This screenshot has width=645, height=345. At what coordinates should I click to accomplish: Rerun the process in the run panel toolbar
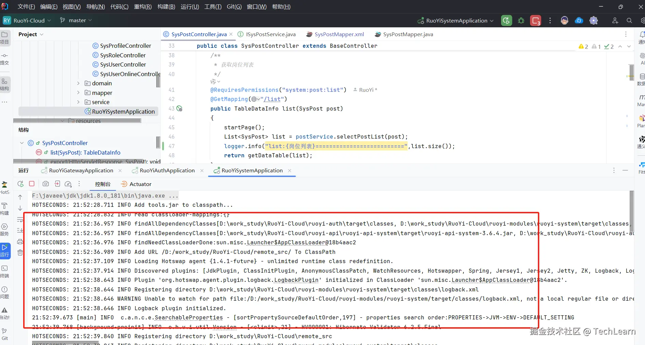click(20, 184)
